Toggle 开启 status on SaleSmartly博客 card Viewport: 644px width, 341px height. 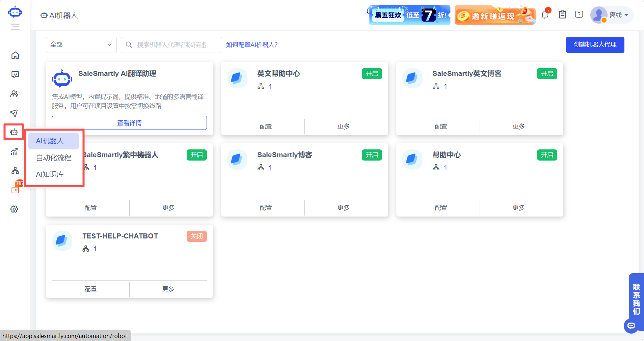372,155
